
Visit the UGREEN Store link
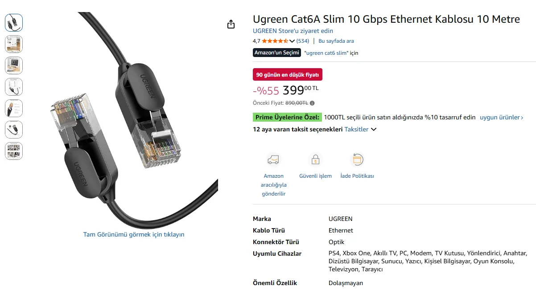293,31
